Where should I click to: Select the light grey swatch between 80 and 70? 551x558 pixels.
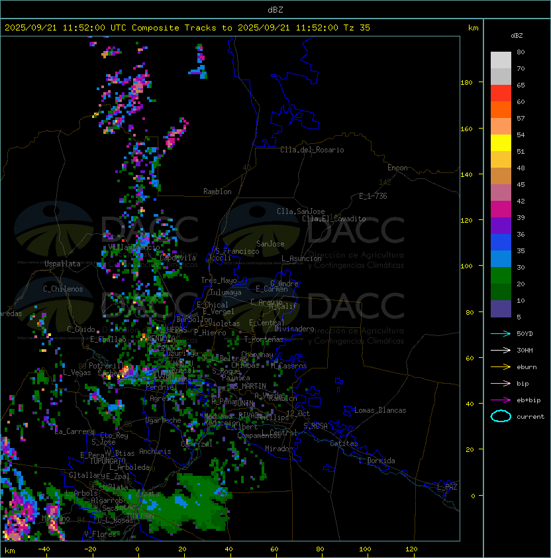(501, 60)
